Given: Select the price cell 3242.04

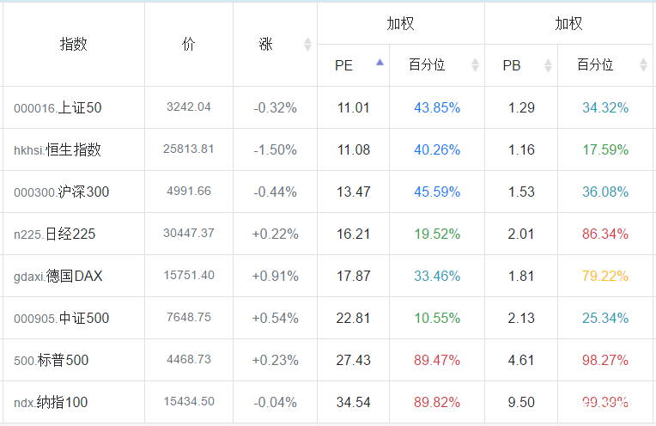Looking at the screenshot, I should (189, 107).
